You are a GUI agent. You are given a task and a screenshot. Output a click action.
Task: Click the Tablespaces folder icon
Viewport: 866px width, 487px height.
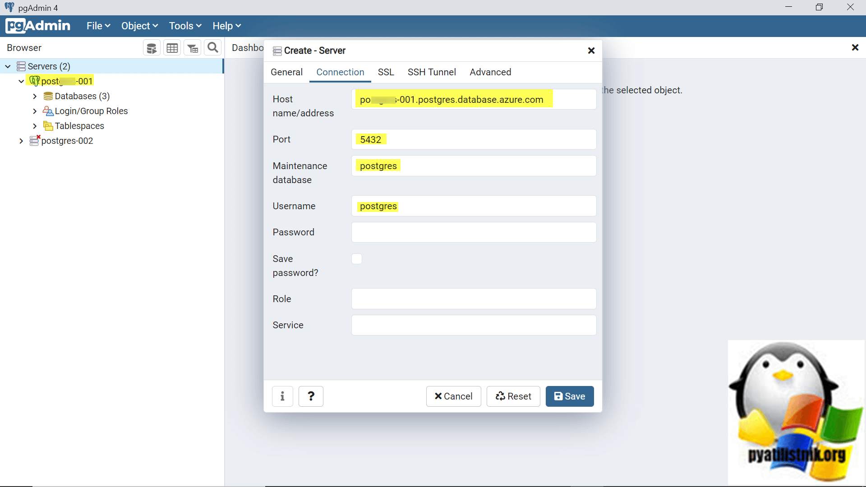click(x=48, y=126)
